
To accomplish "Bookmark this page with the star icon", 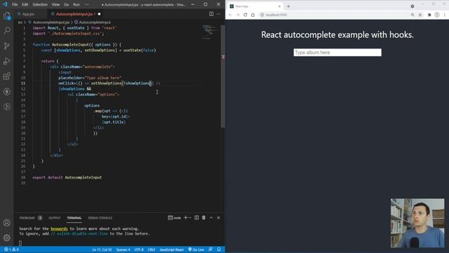I will tap(420, 15).
